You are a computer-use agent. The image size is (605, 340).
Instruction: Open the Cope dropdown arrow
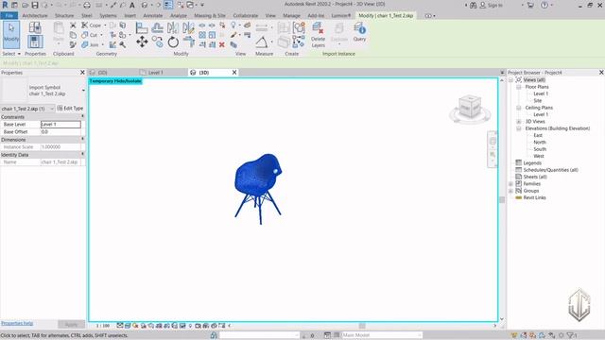pos(105,25)
